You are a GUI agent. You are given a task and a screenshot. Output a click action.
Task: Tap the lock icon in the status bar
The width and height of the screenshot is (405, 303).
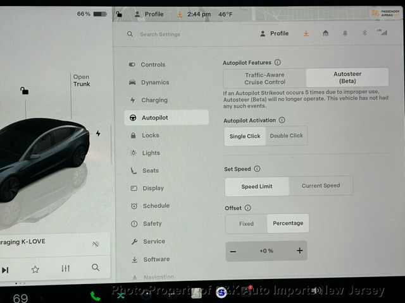(x=119, y=14)
